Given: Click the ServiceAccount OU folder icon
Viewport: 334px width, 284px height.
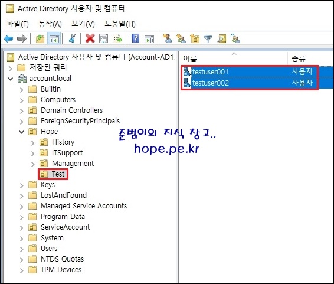Looking at the screenshot, I should pos(32,227).
